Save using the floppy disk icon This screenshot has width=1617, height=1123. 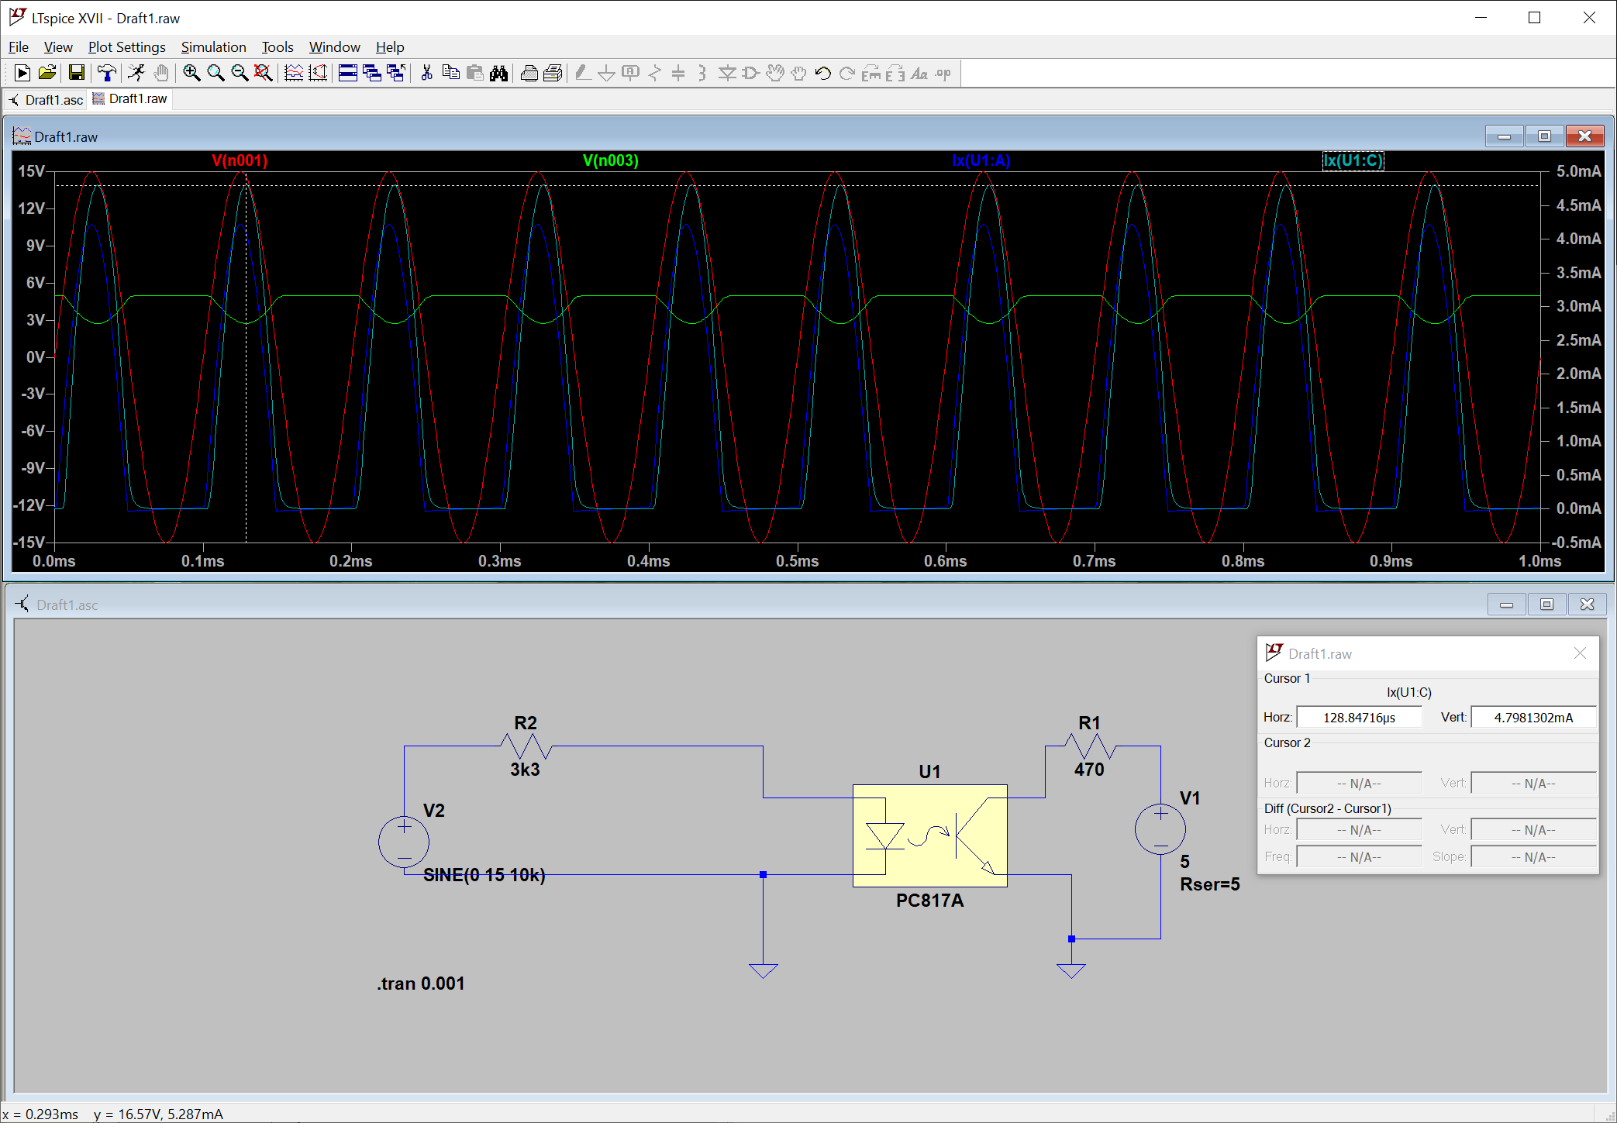click(x=76, y=73)
